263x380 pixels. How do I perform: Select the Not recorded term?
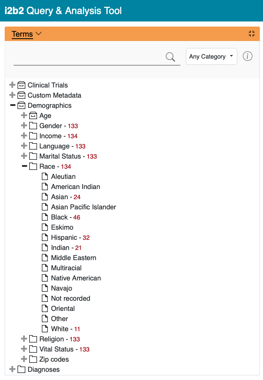click(x=71, y=298)
